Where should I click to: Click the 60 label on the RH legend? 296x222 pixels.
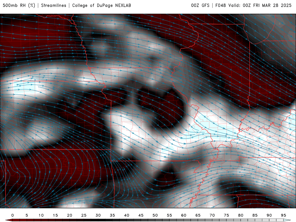pos(184,215)
